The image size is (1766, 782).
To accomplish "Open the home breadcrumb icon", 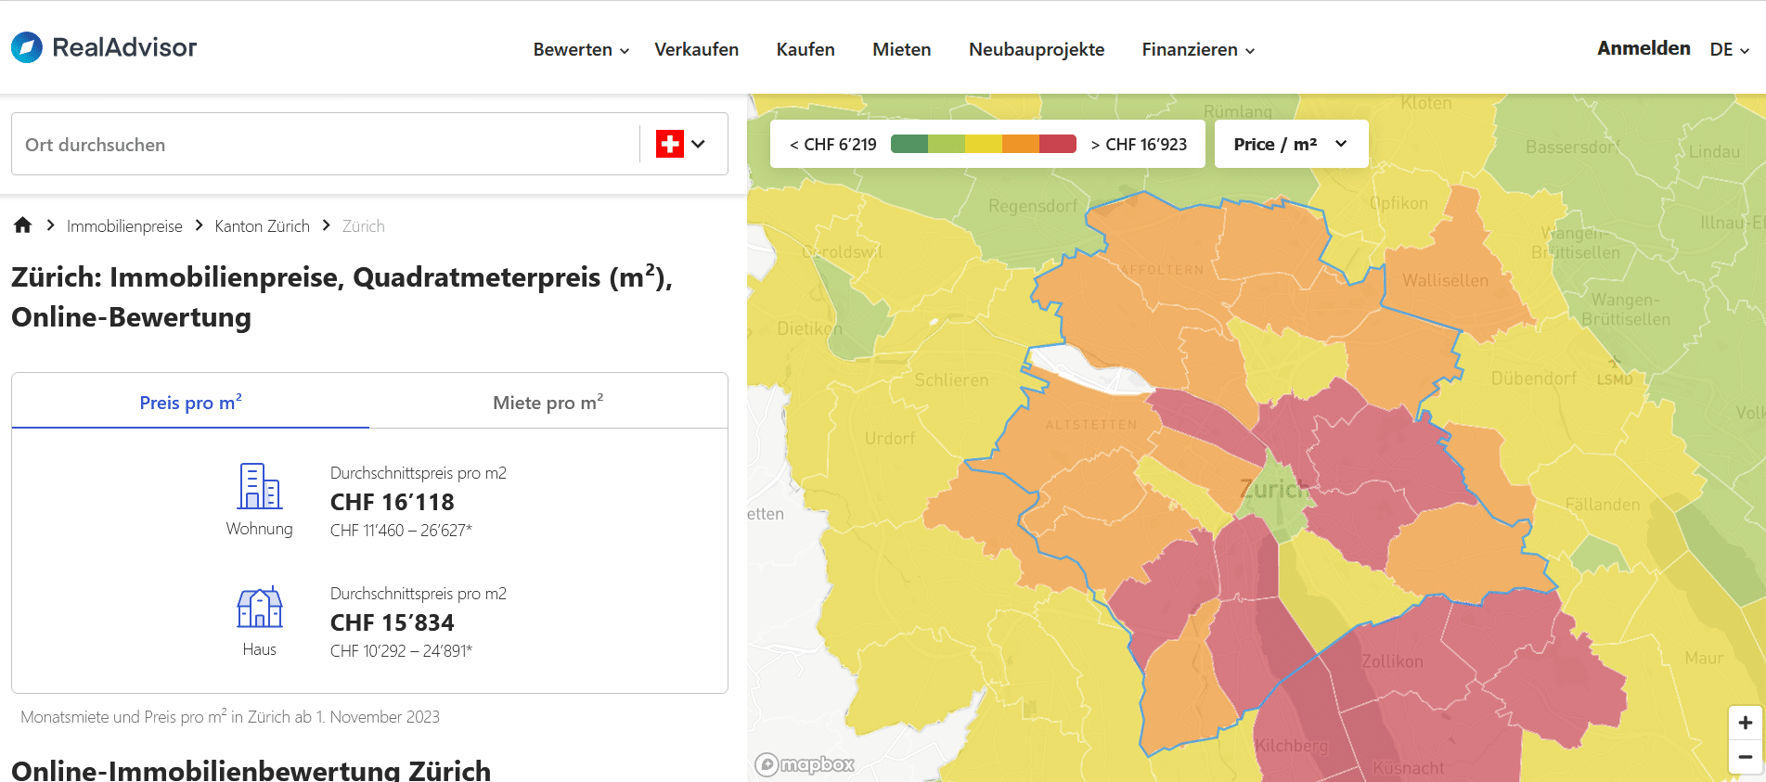I will (23, 224).
